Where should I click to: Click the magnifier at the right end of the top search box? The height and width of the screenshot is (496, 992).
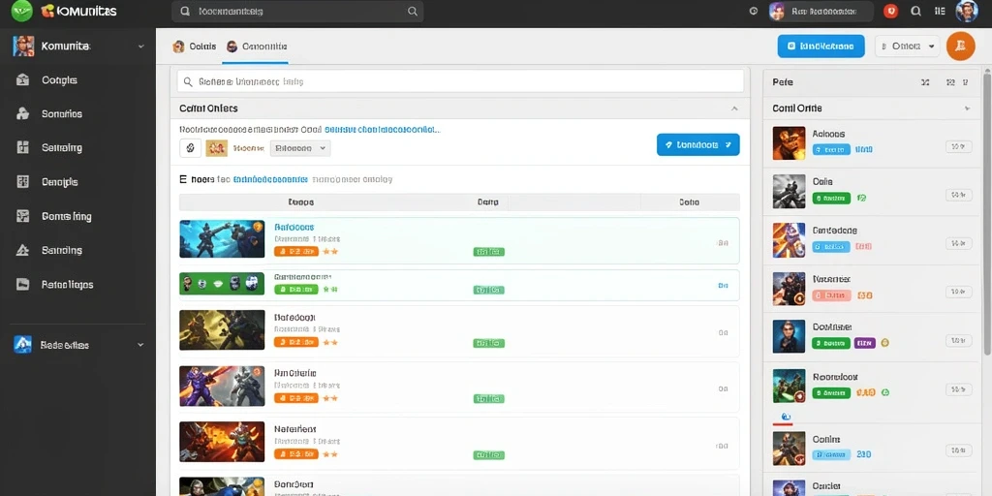coord(413,12)
